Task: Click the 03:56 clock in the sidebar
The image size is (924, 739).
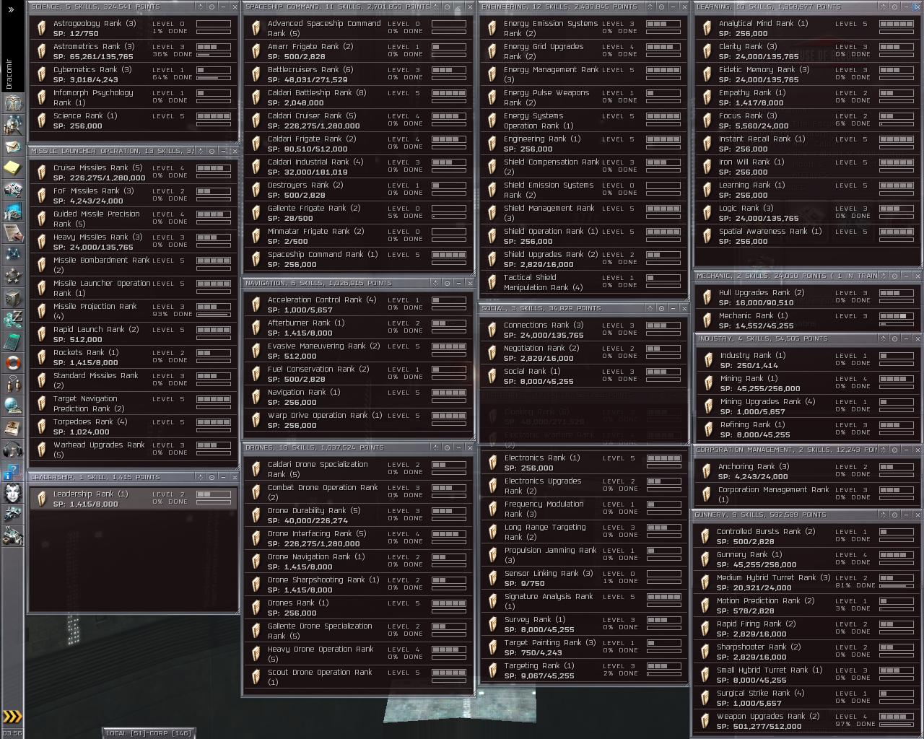Action: point(12,733)
